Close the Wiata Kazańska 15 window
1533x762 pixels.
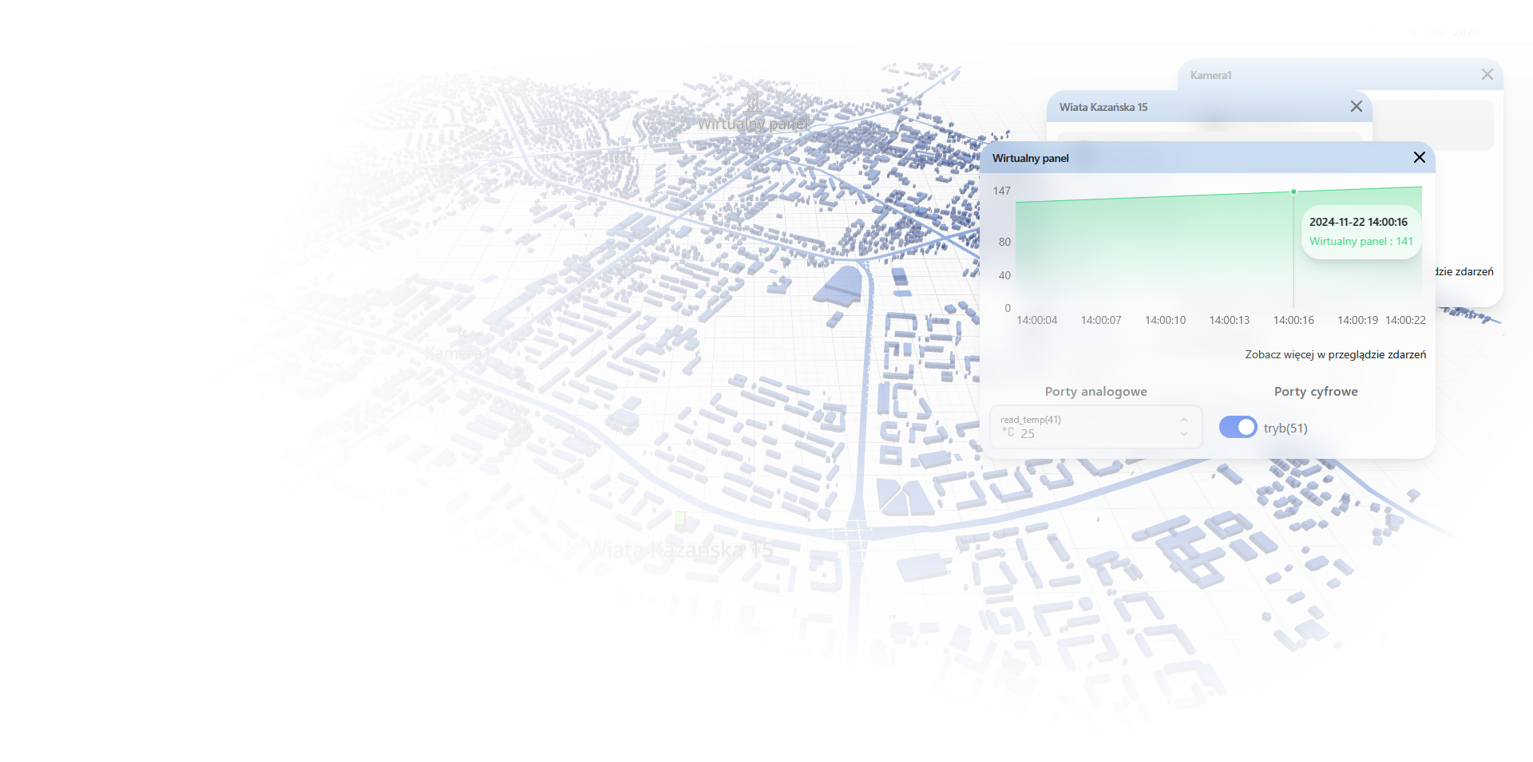[x=1356, y=106]
